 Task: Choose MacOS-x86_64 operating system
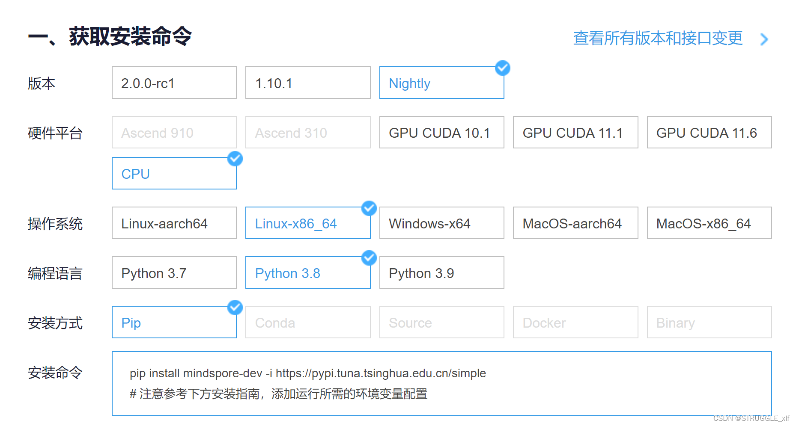point(709,223)
